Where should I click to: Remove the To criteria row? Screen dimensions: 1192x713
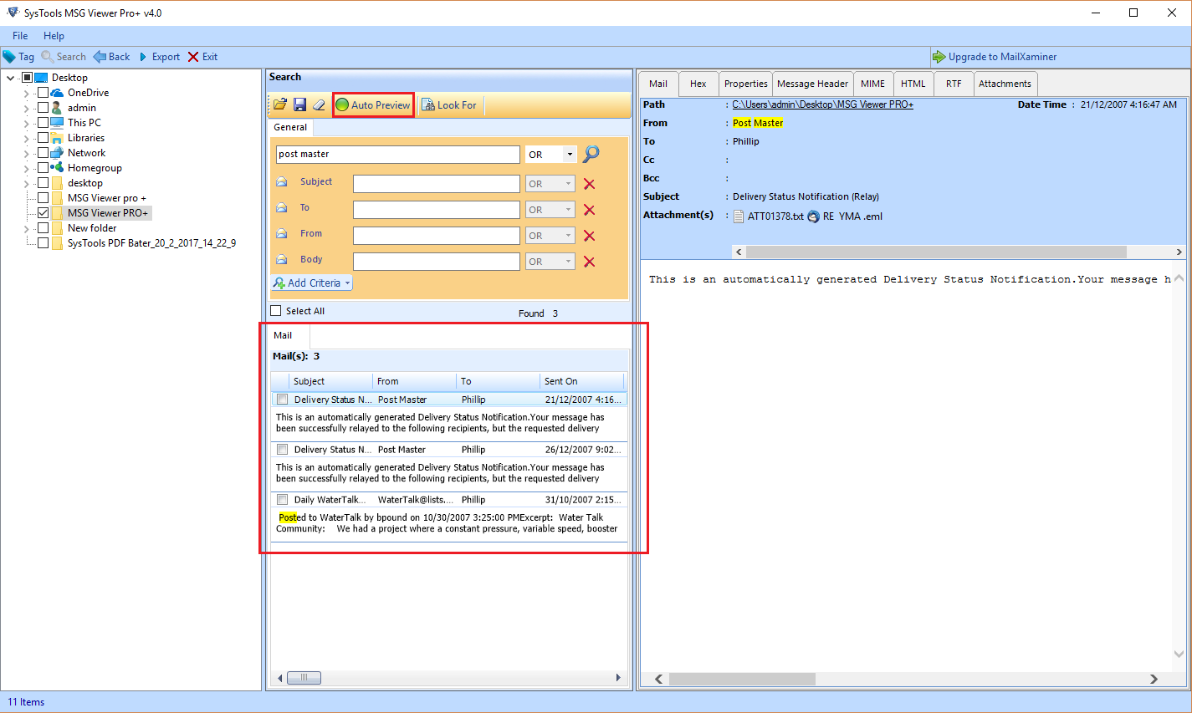pos(589,210)
